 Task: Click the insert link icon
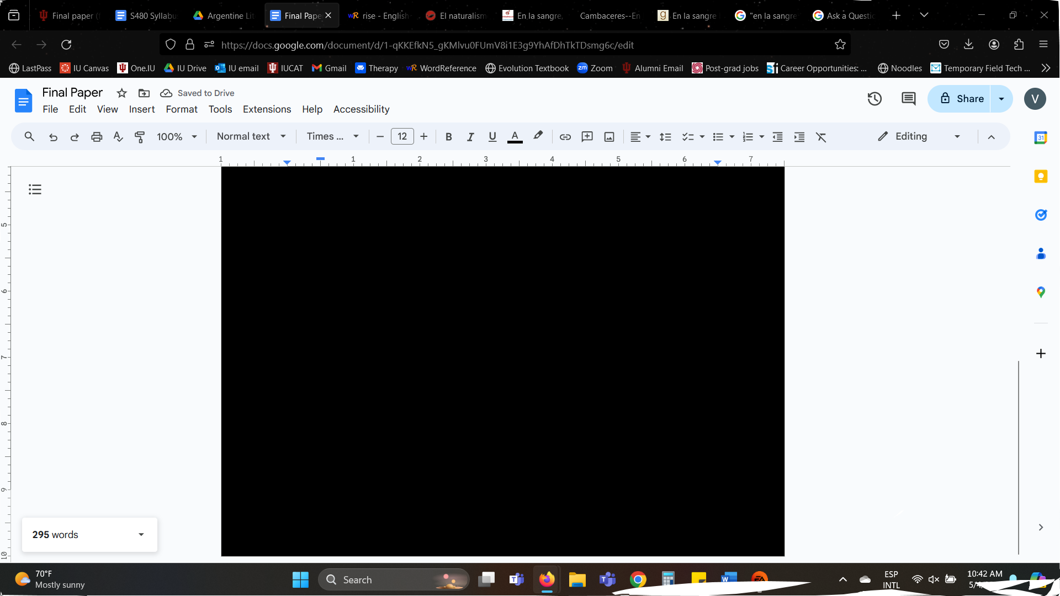tap(565, 137)
